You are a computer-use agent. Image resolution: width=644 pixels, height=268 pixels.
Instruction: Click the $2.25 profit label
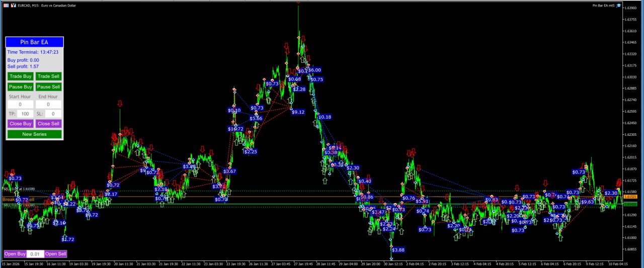(x=251, y=152)
